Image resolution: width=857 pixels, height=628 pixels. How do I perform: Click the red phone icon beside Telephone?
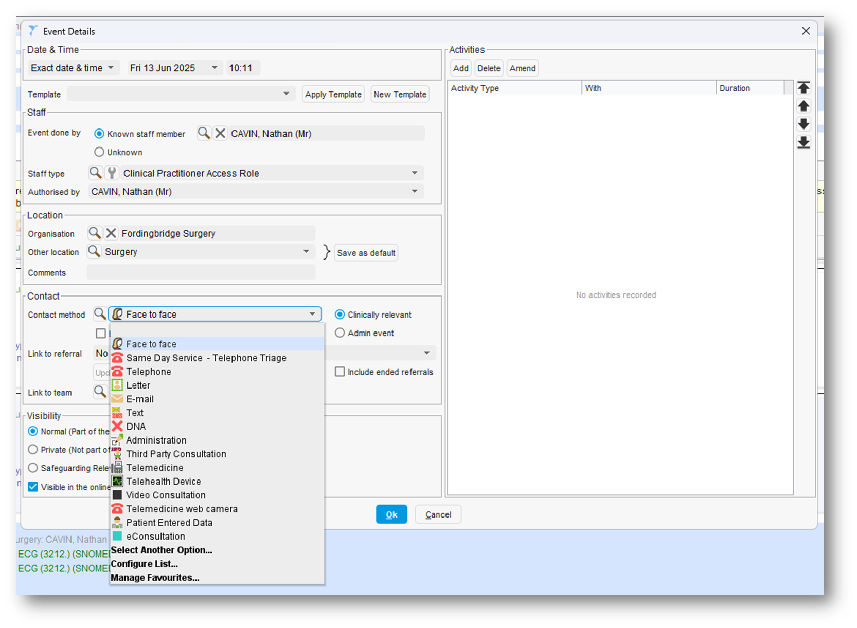tap(117, 372)
